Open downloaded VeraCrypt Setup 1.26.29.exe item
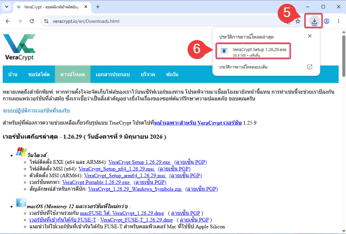The image size is (346, 234). tap(253, 51)
